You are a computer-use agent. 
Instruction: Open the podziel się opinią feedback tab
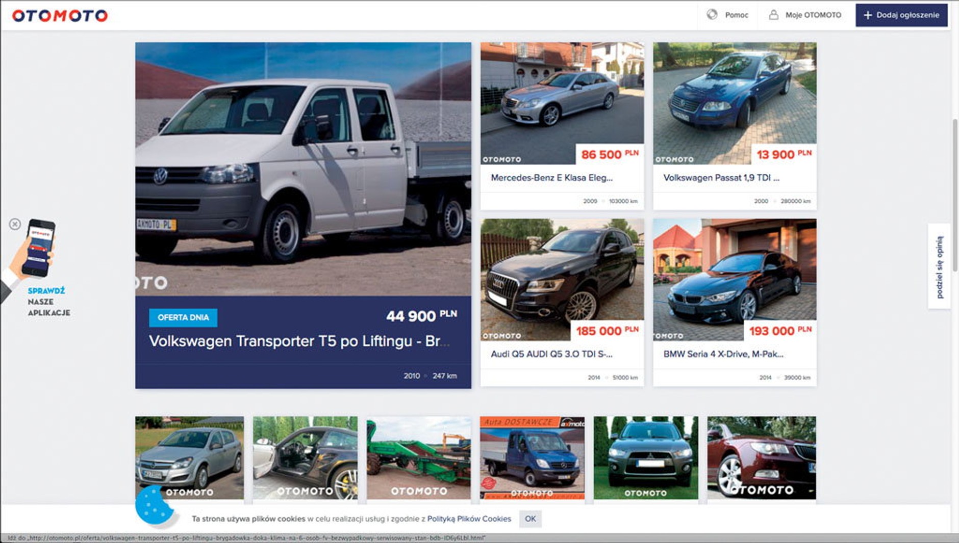pyautogui.click(x=939, y=266)
